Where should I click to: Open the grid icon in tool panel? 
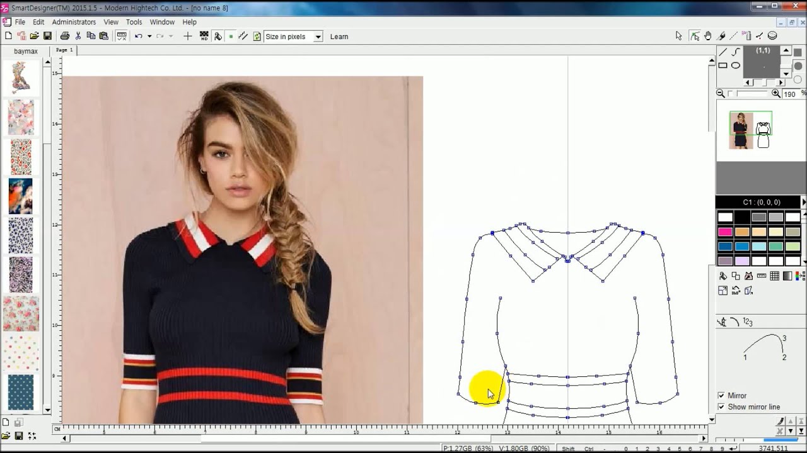coord(774,276)
